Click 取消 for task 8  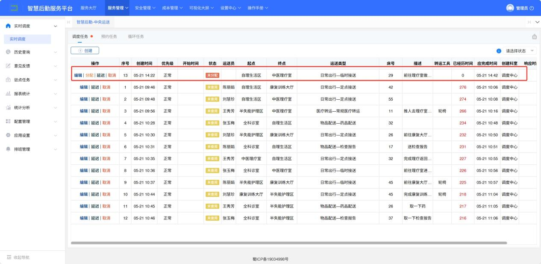point(106,171)
